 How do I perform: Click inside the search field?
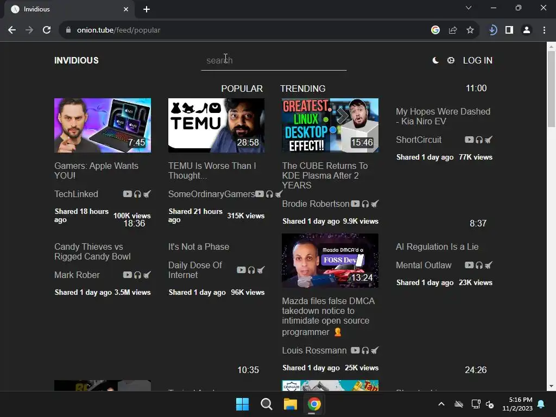[274, 60]
